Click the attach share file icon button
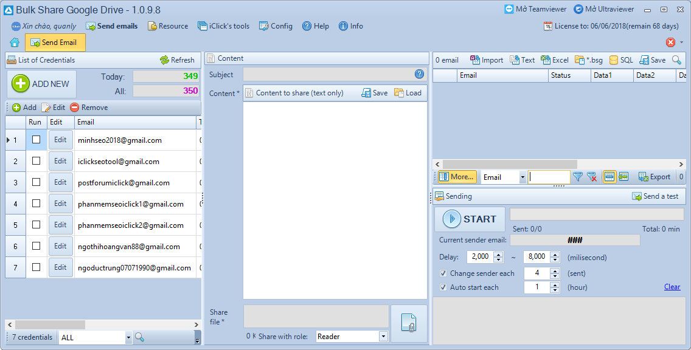This screenshot has width=691, height=350. tap(409, 323)
